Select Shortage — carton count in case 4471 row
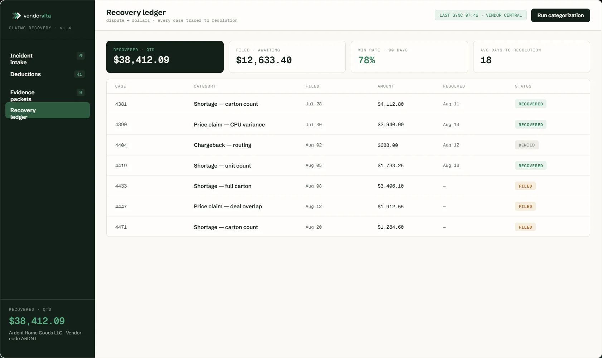602x358 pixels. [226, 227]
